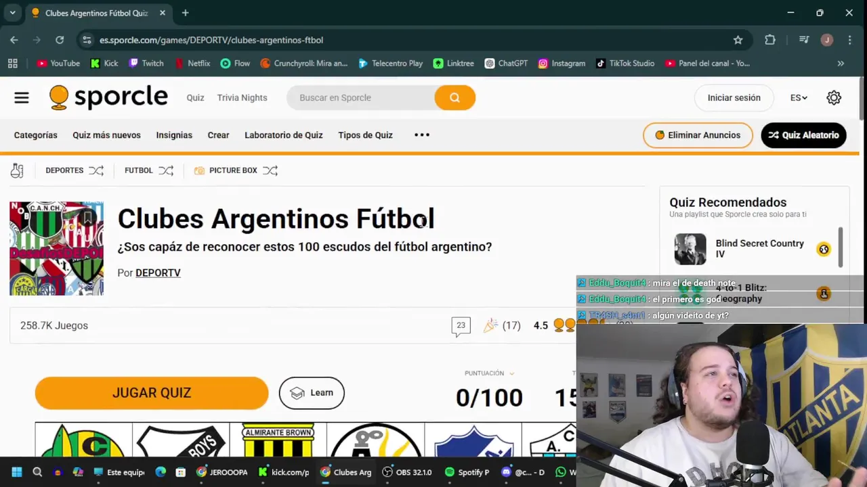
Task: Open Categorías menu
Action: click(35, 135)
